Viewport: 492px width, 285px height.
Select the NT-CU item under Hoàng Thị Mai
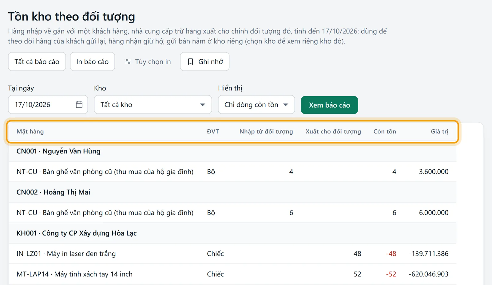(x=105, y=213)
